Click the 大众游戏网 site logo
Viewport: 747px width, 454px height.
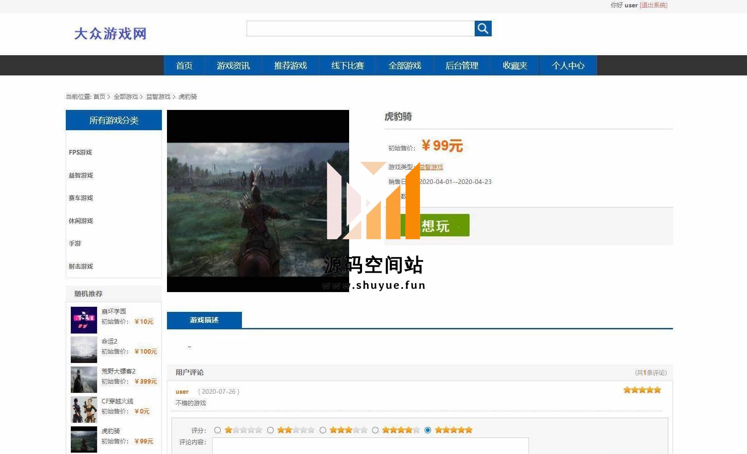[x=110, y=34]
